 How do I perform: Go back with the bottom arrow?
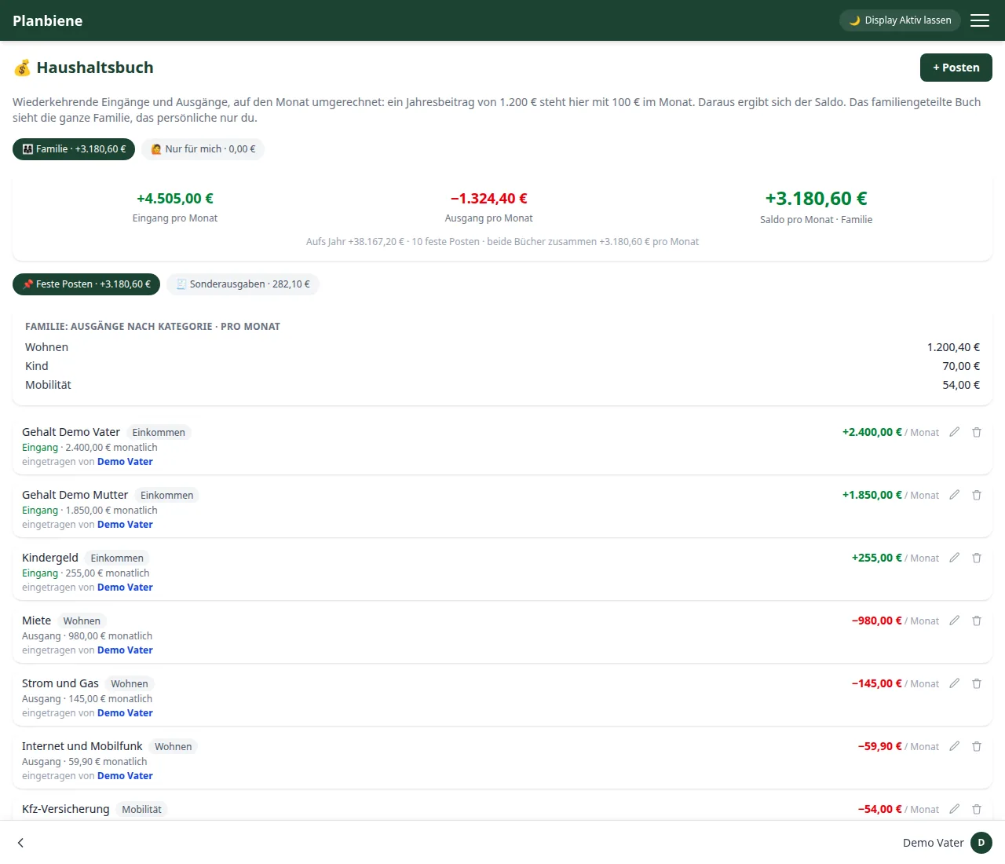pyautogui.click(x=20, y=843)
